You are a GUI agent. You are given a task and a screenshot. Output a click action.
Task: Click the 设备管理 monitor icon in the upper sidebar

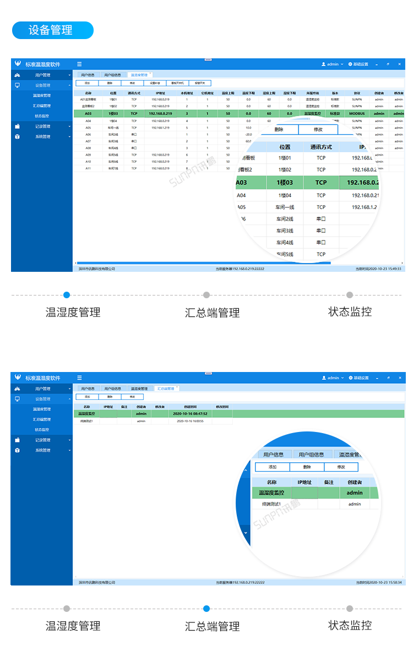click(x=17, y=85)
